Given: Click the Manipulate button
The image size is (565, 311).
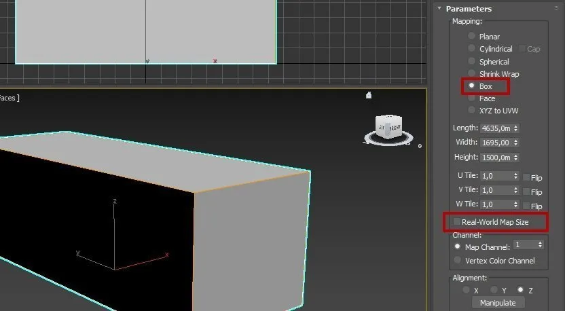Looking at the screenshot, I should click(498, 303).
